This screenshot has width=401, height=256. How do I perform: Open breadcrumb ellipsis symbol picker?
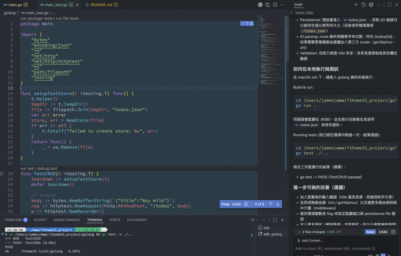(54, 13)
